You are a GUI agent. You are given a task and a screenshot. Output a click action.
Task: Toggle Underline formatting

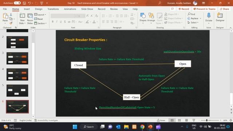61,22
